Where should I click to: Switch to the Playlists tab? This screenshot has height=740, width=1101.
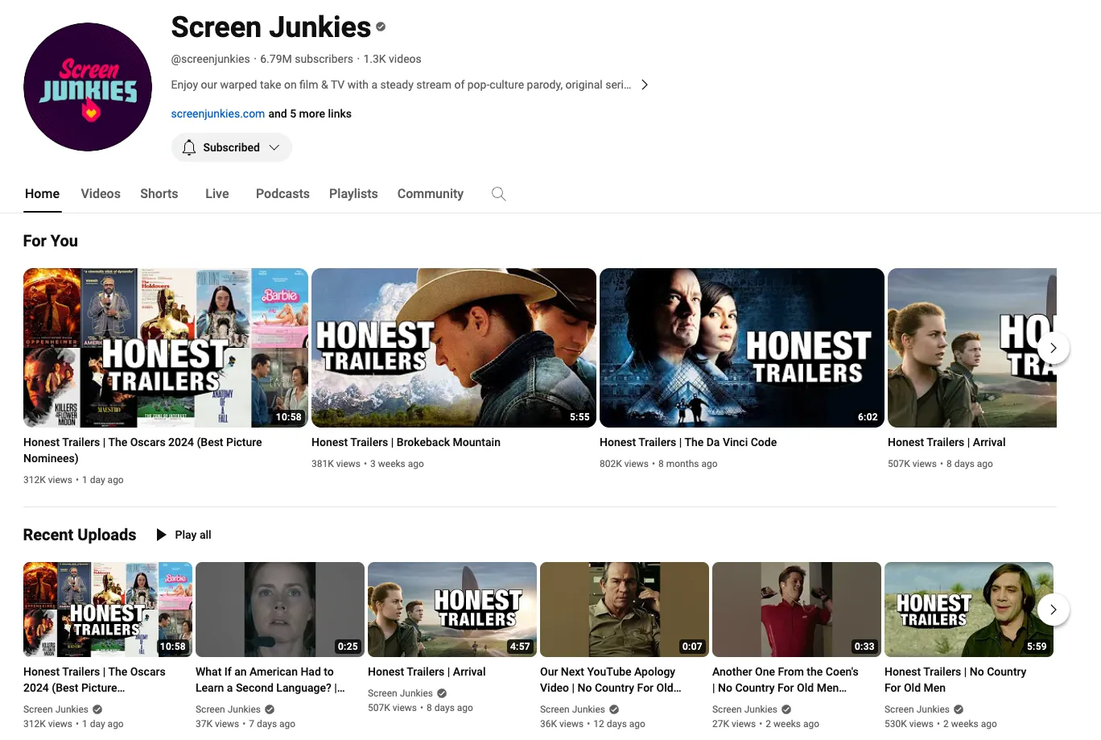pyautogui.click(x=353, y=194)
